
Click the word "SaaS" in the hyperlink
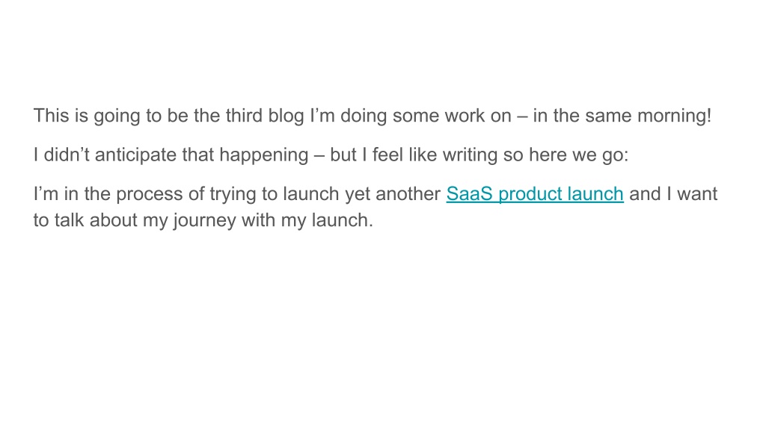(470, 193)
